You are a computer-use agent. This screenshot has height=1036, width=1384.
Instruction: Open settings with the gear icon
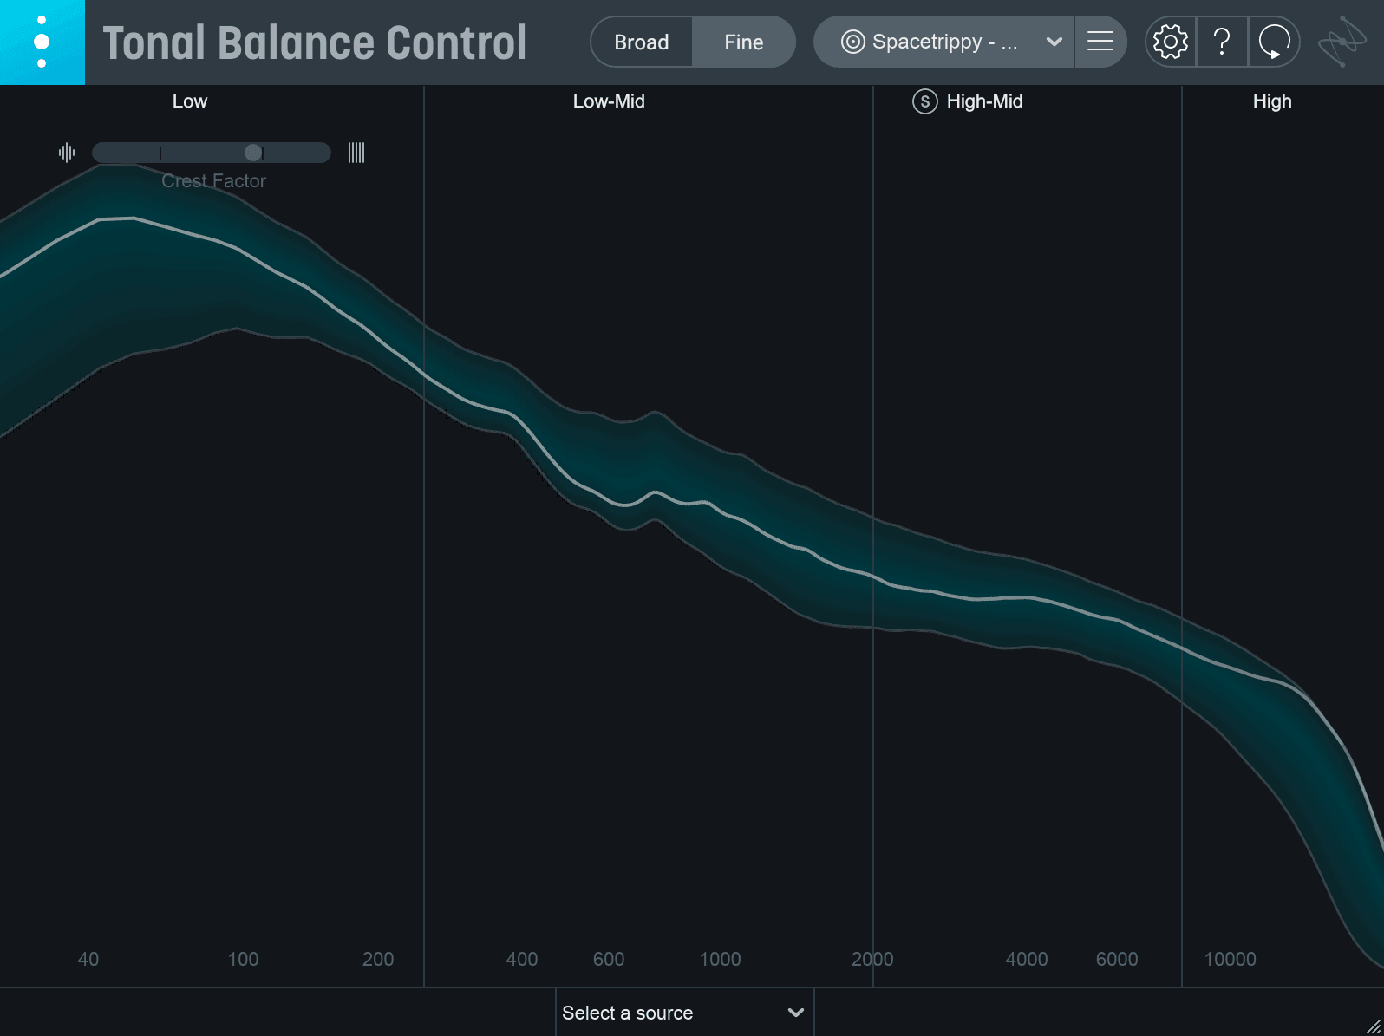click(x=1171, y=42)
